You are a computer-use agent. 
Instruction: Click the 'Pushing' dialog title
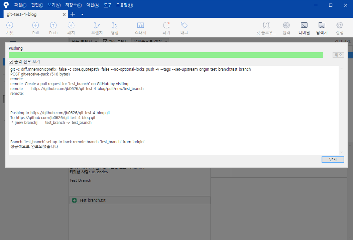(16, 48)
